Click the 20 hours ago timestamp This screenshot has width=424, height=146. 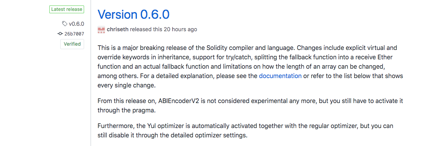pos(180,29)
